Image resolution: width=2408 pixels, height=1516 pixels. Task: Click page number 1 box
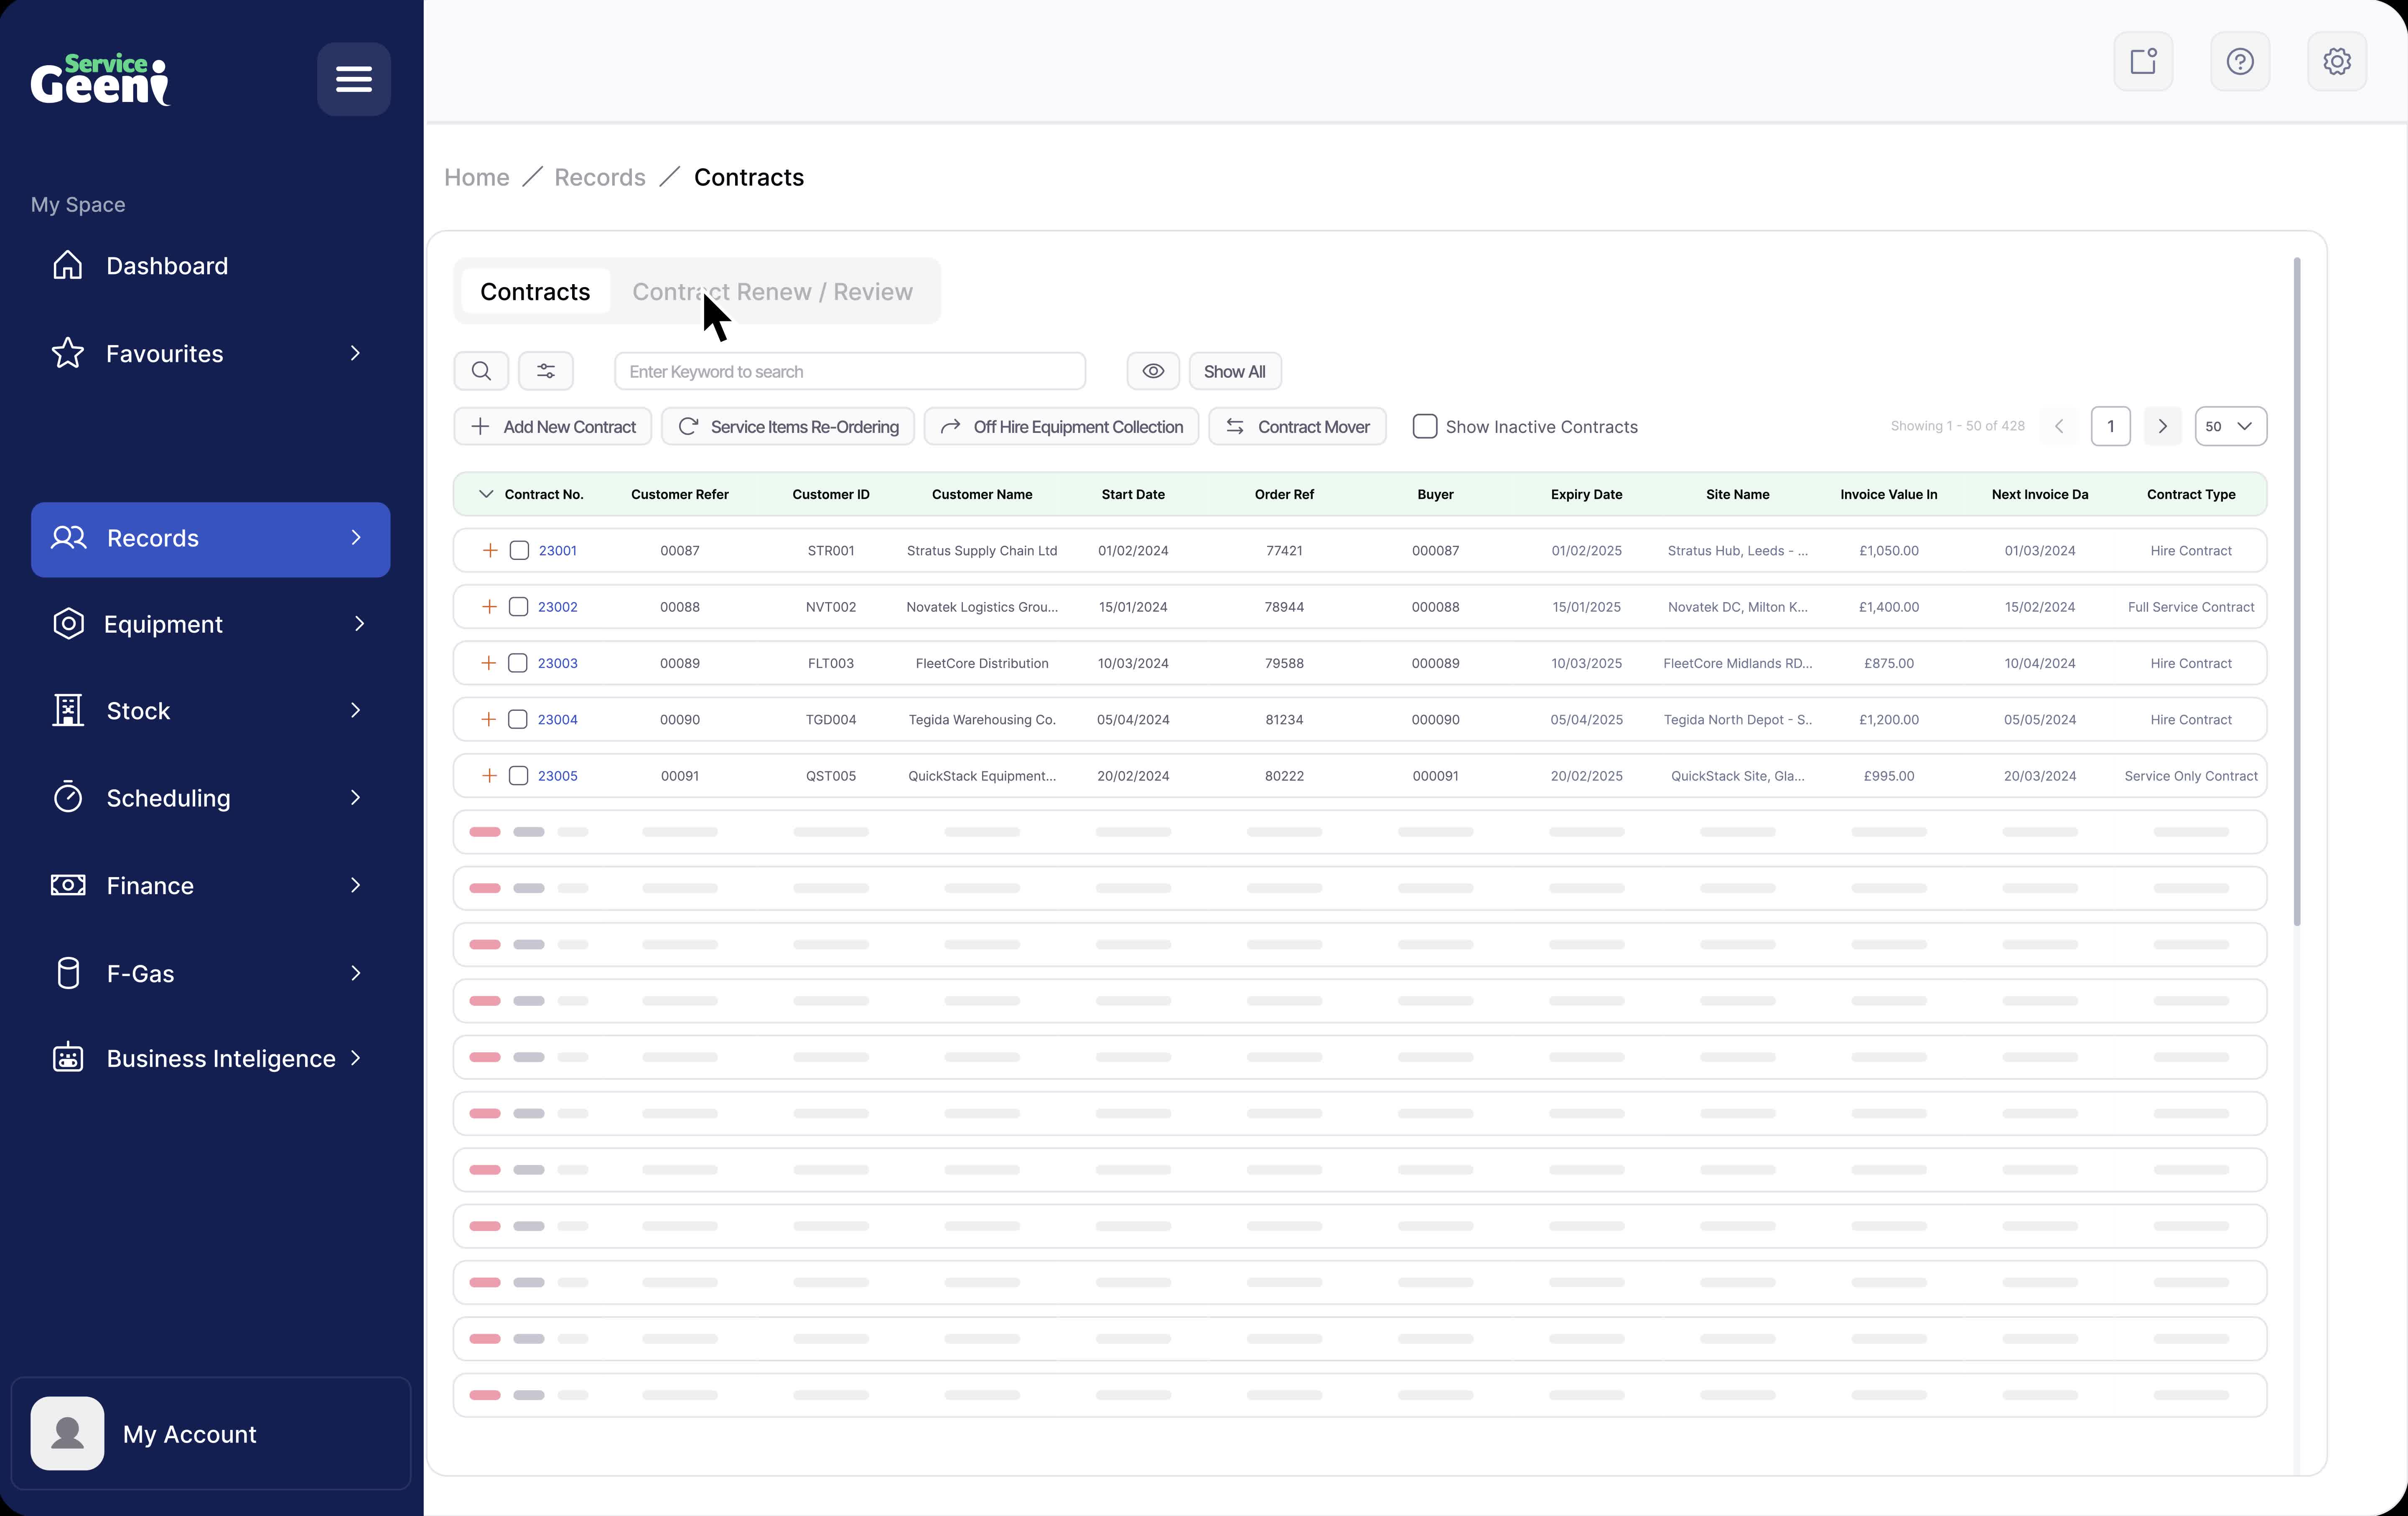(x=2111, y=426)
